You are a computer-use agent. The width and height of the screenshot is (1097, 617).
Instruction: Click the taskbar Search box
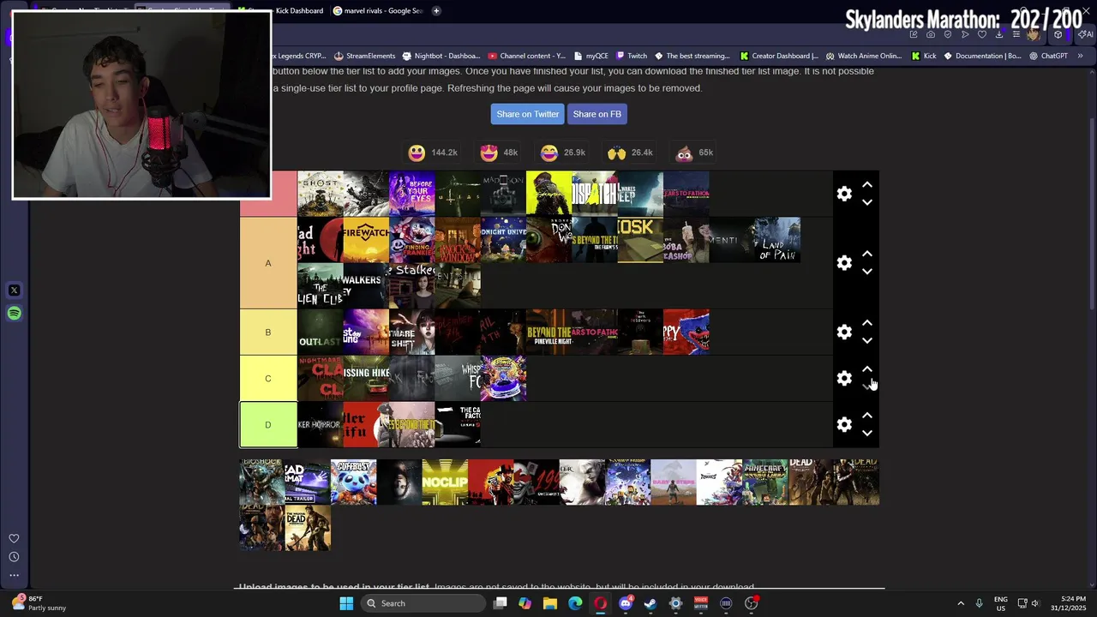tap(423, 603)
